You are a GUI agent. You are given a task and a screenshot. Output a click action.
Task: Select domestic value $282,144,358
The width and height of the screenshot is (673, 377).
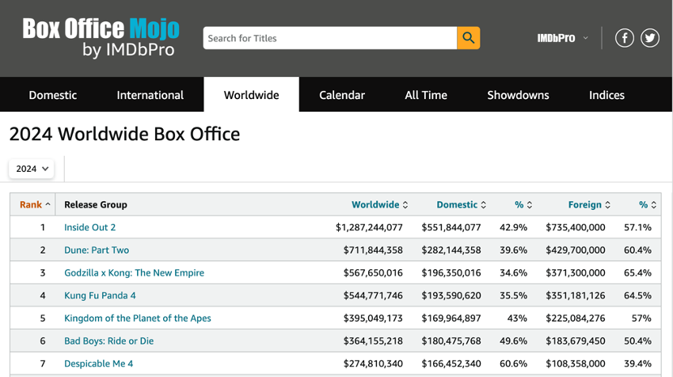(451, 250)
